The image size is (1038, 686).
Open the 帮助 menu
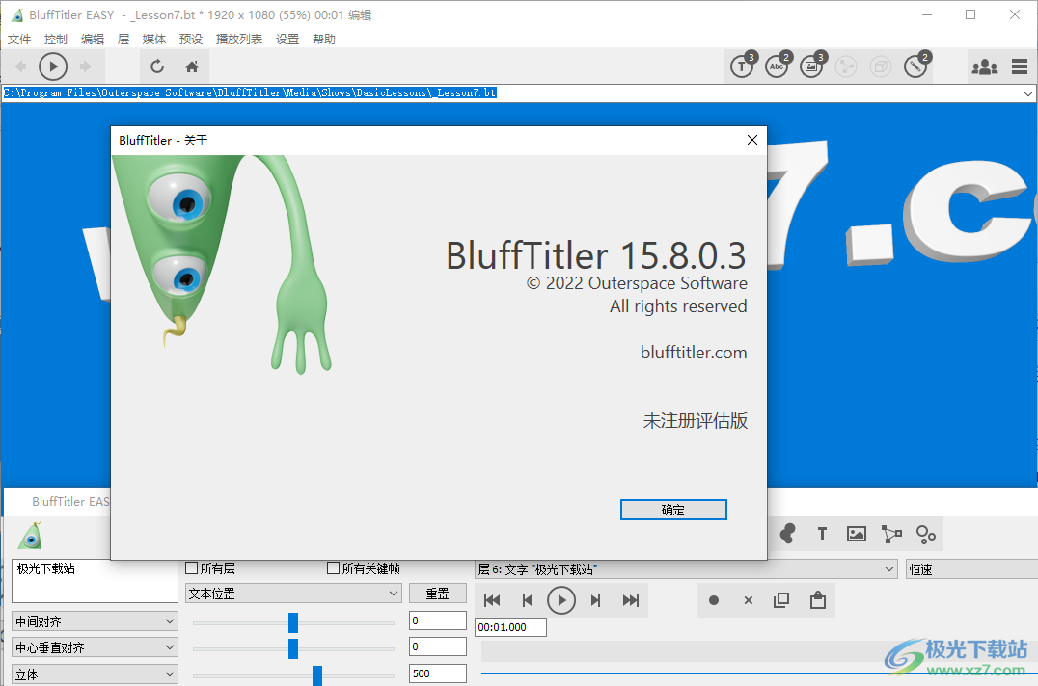point(324,39)
